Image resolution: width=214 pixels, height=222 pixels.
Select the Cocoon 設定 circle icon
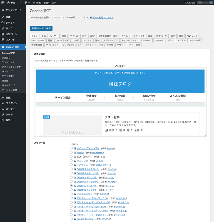click(x=3, y=47)
